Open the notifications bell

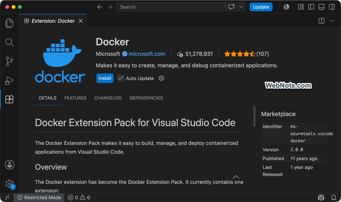coord(333,198)
